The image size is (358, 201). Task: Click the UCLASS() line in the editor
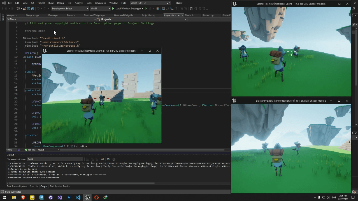click(x=31, y=53)
